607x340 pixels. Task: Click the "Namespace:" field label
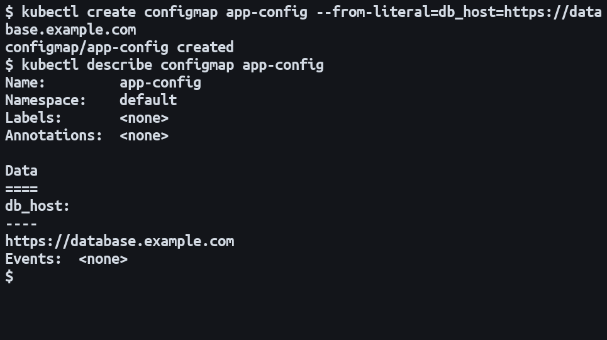coord(46,100)
